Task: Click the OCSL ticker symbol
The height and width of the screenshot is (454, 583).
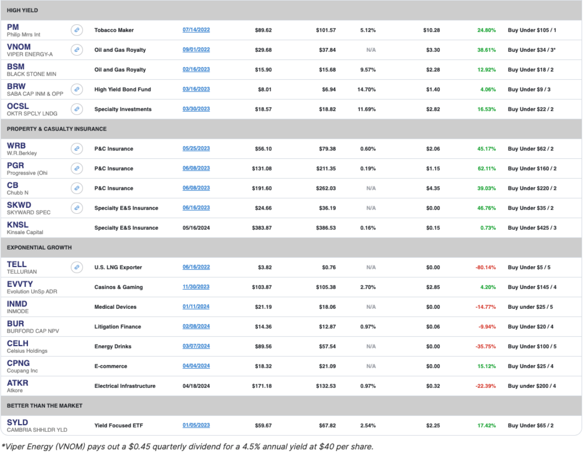Action: tap(18, 106)
